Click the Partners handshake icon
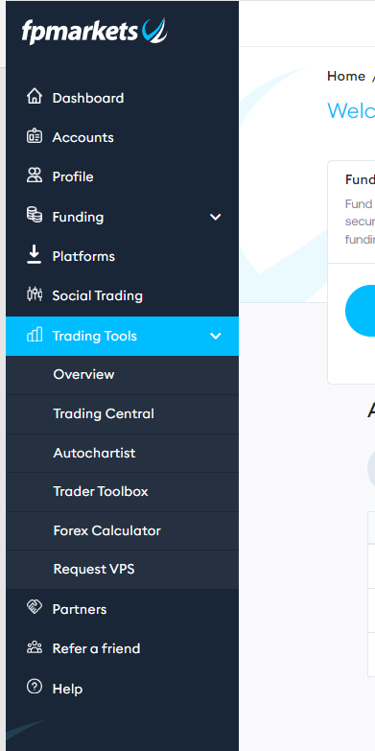The height and width of the screenshot is (751, 375). [x=34, y=608]
